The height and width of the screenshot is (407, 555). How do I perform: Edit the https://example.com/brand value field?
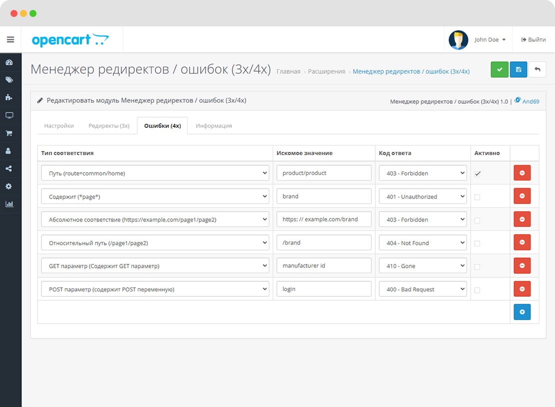[324, 219]
